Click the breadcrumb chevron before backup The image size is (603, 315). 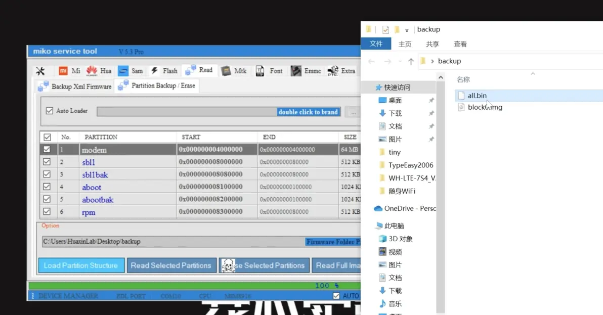coord(433,61)
